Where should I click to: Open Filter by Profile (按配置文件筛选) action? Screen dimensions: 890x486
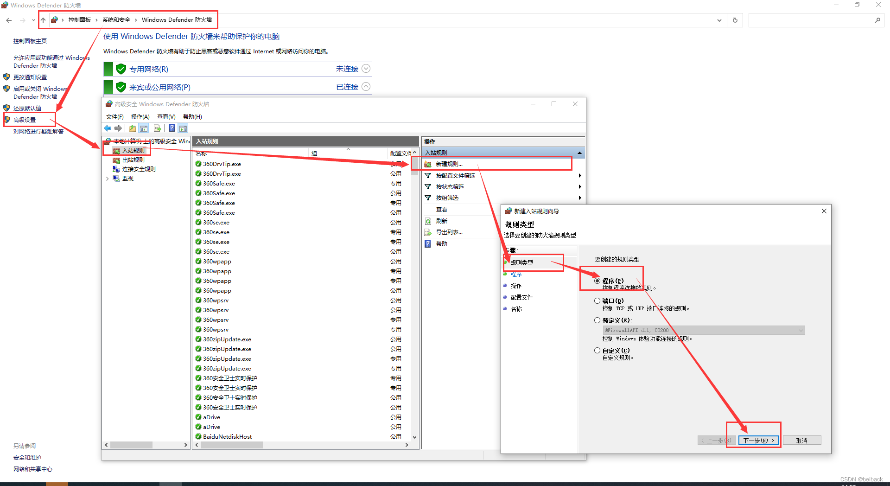click(x=455, y=176)
